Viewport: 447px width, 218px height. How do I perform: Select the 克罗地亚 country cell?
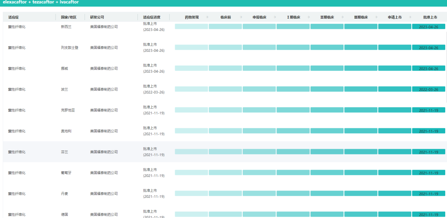68,110
